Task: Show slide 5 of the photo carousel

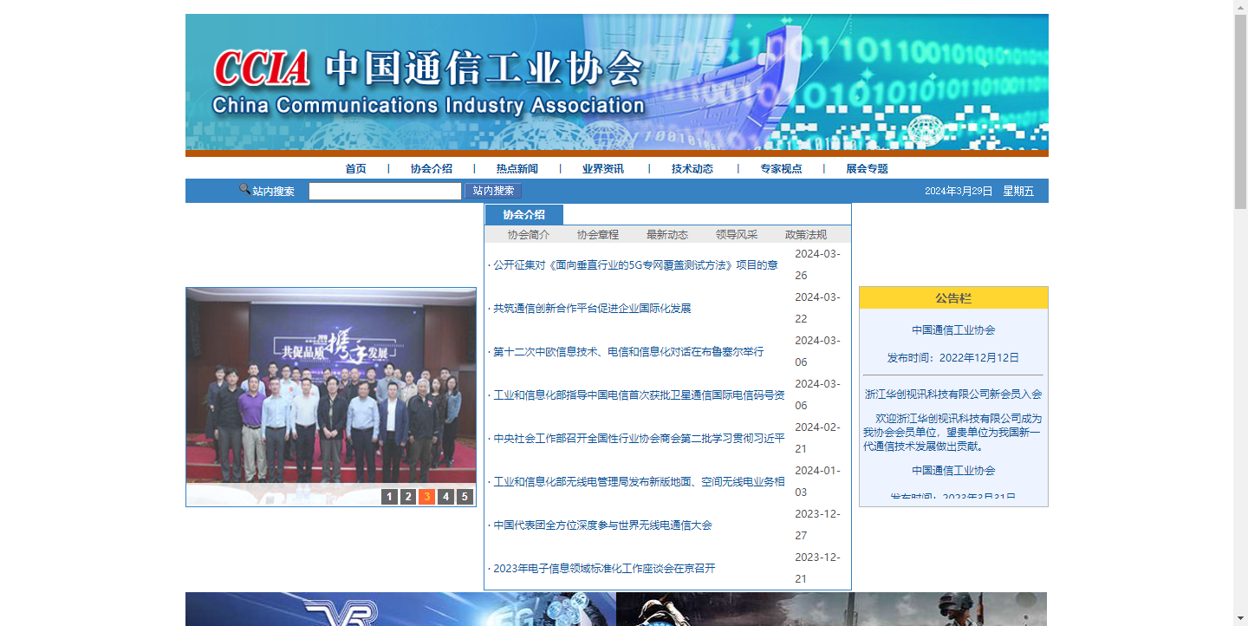Action: (465, 497)
